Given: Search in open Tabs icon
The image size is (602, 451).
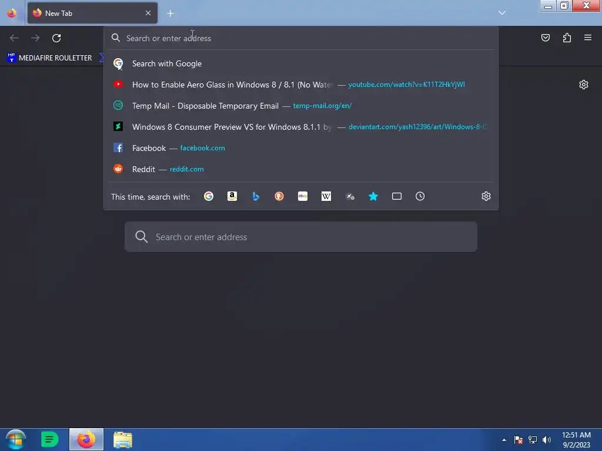Looking at the screenshot, I should (x=397, y=196).
